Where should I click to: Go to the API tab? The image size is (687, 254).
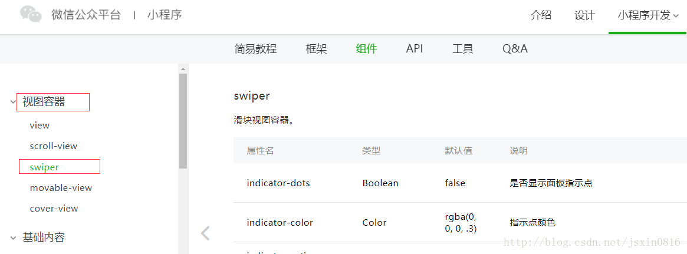(415, 49)
